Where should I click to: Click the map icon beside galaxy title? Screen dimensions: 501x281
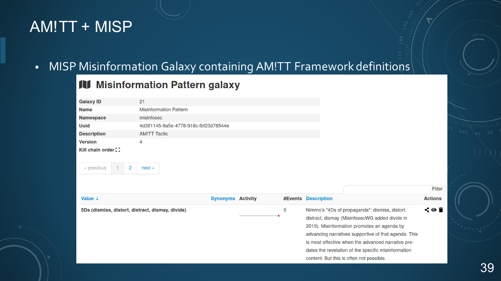tap(85, 85)
